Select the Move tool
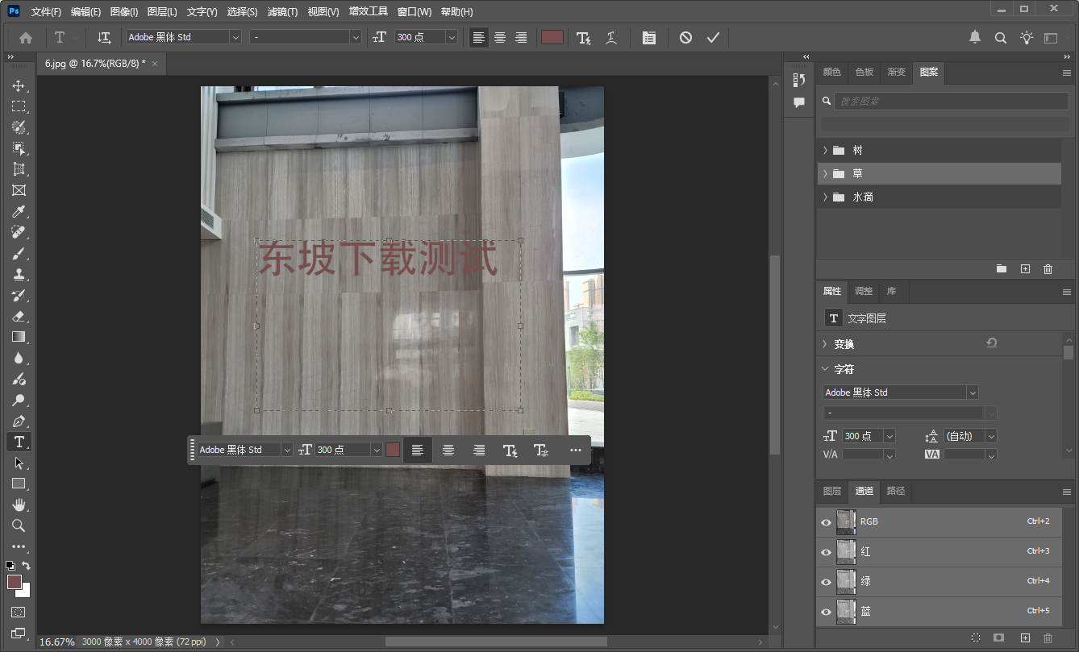 point(19,85)
